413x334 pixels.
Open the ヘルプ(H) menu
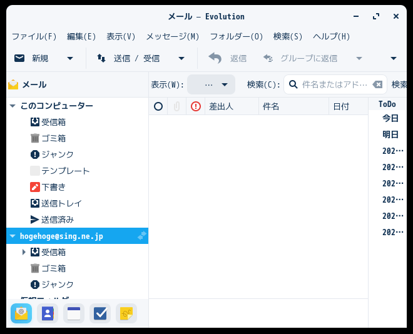(332, 36)
